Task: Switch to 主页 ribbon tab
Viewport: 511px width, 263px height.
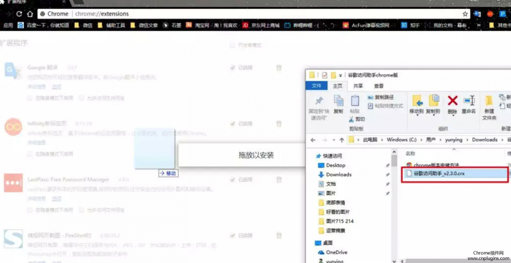Action: coord(338,86)
